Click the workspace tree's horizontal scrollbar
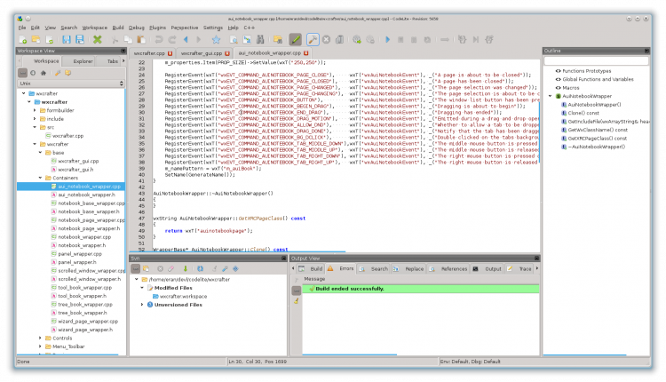Image resolution: width=666 pixels, height=382 pixels. pyautogui.click(x=67, y=354)
